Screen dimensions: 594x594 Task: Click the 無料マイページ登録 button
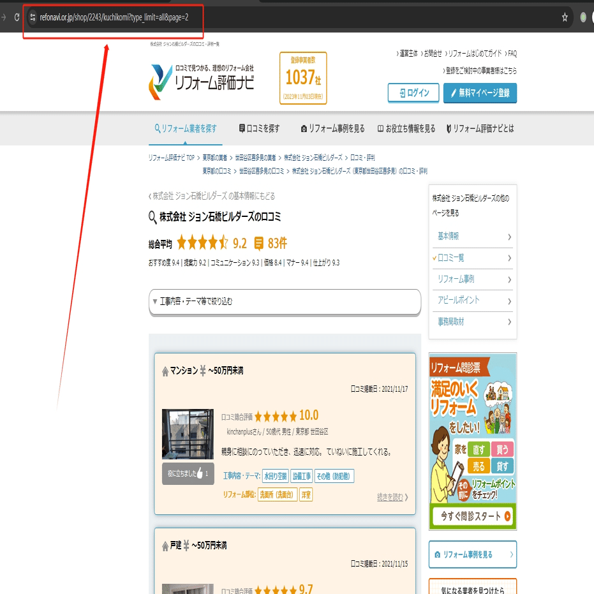pyautogui.click(x=480, y=93)
